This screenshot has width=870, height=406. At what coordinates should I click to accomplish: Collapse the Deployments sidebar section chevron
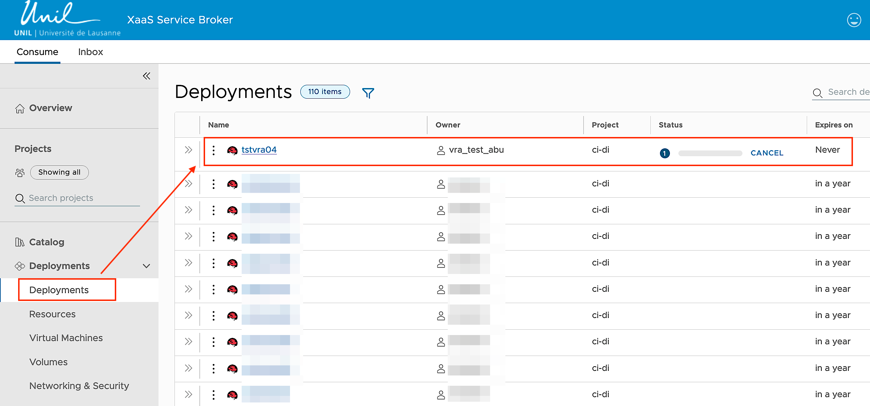146,266
